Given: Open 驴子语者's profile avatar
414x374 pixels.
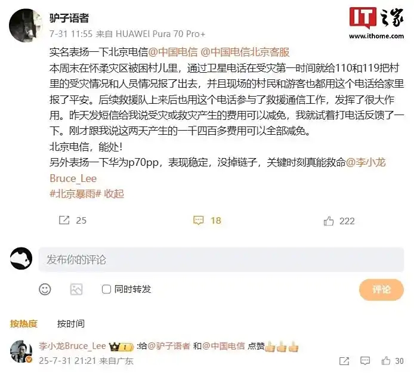Looking at the screenshot, I should pos(26,25).
